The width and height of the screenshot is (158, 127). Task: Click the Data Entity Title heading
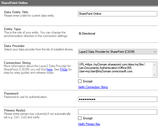pos(16,12)
